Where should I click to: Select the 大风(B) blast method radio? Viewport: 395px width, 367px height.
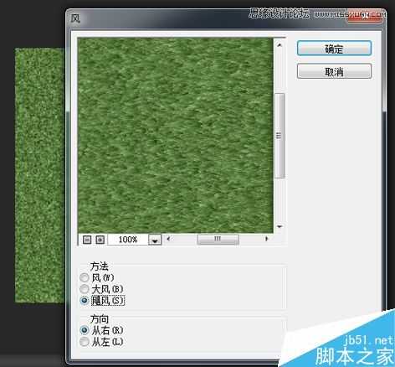(x=85, y=289)
